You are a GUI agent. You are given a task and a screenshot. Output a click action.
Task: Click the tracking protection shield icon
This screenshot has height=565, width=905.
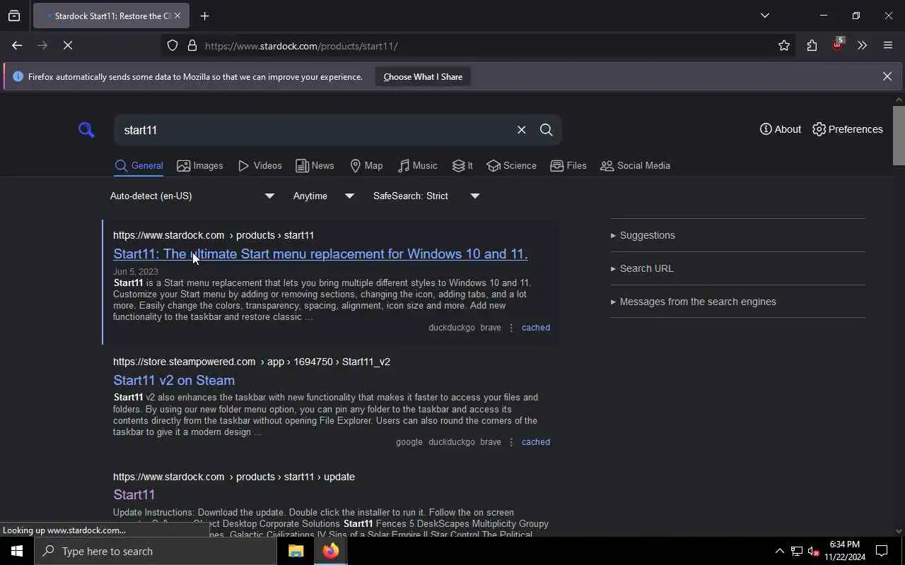(x=173, y=46)
